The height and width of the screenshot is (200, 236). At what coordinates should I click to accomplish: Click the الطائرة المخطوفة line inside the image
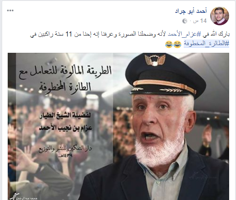(x=65, y=87)
